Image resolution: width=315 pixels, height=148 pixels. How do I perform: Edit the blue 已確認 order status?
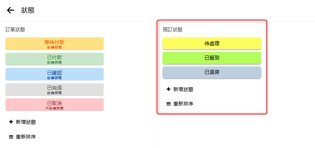tap(55, 74)
